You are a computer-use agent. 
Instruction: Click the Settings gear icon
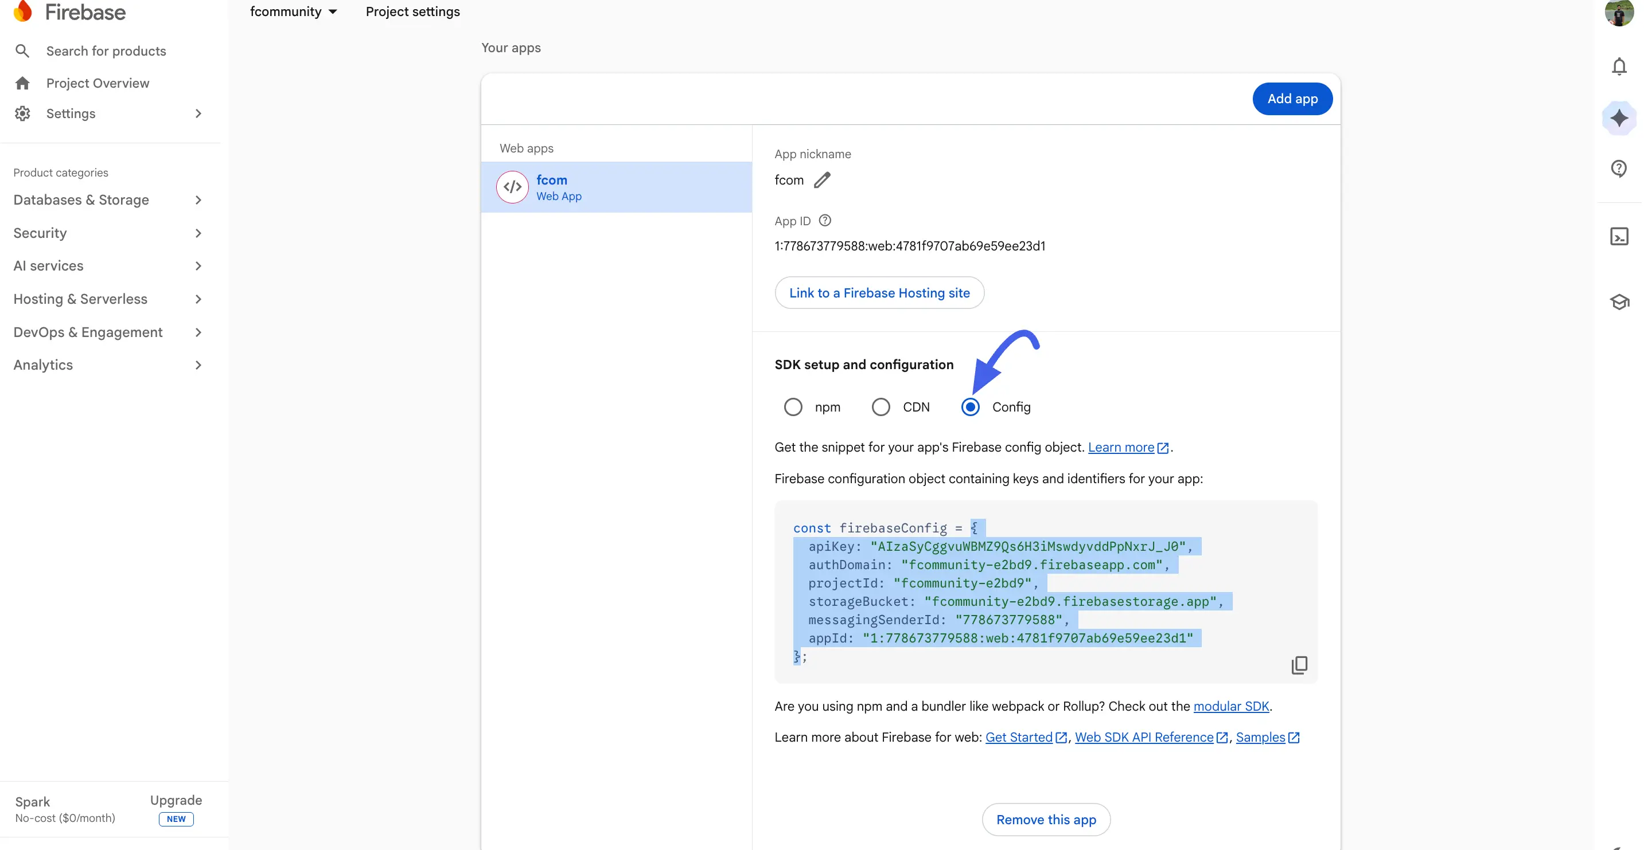click(22, 113)
